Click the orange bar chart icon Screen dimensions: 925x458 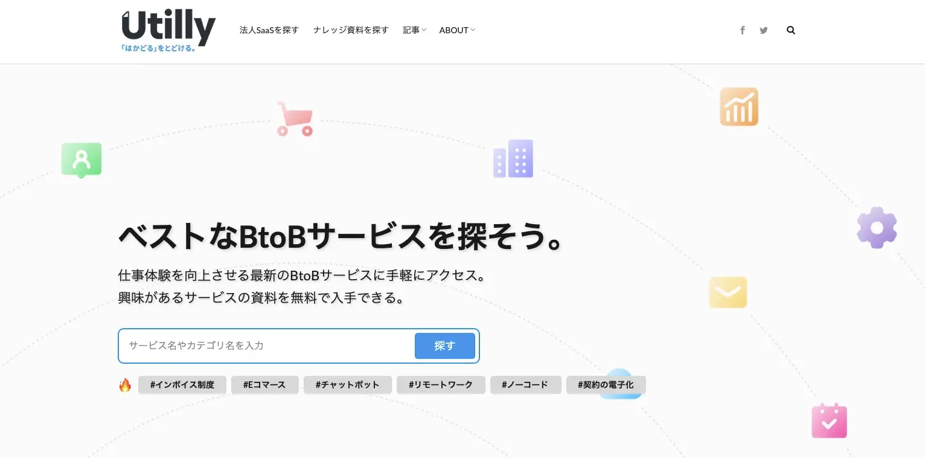[x=738, y=107]
